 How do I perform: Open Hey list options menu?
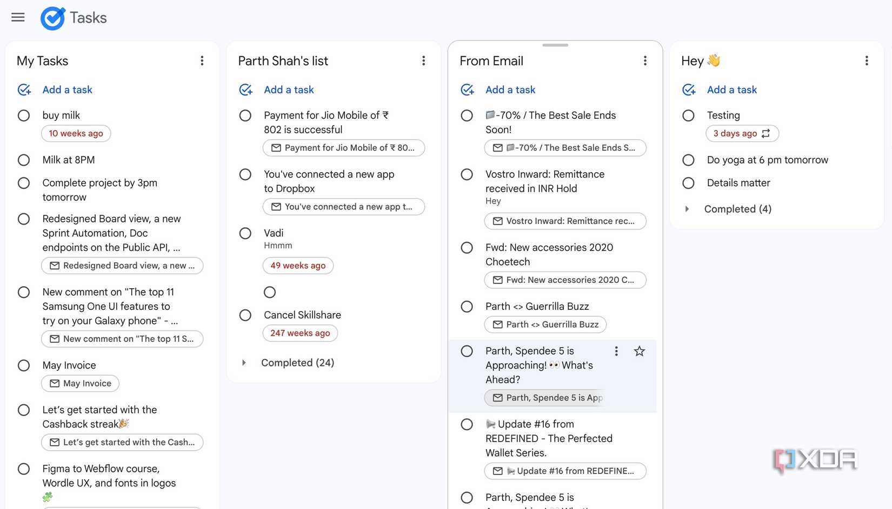(x=867, y=61)
